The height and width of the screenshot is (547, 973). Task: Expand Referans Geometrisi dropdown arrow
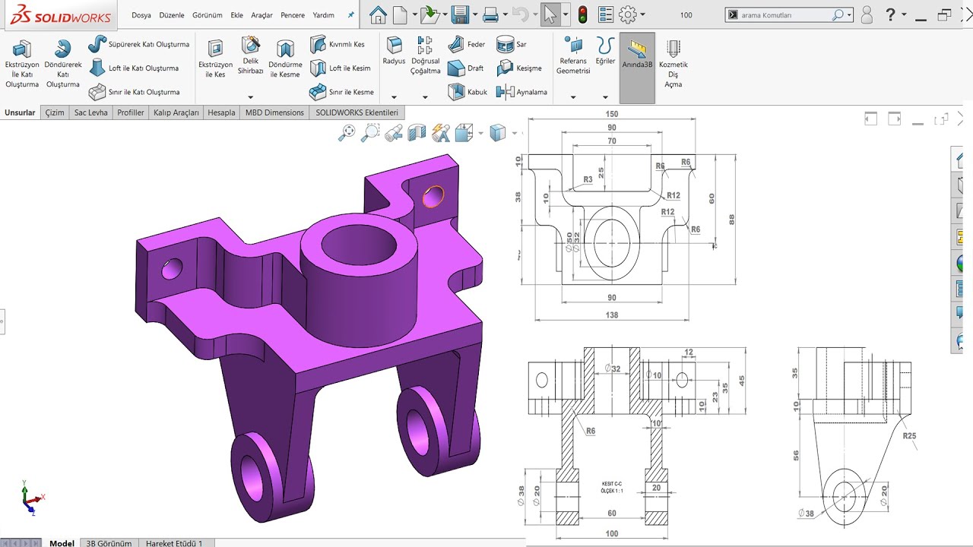click(573, 97)
